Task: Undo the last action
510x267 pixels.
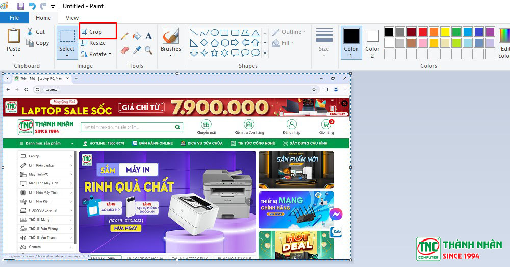Action: 32,6
